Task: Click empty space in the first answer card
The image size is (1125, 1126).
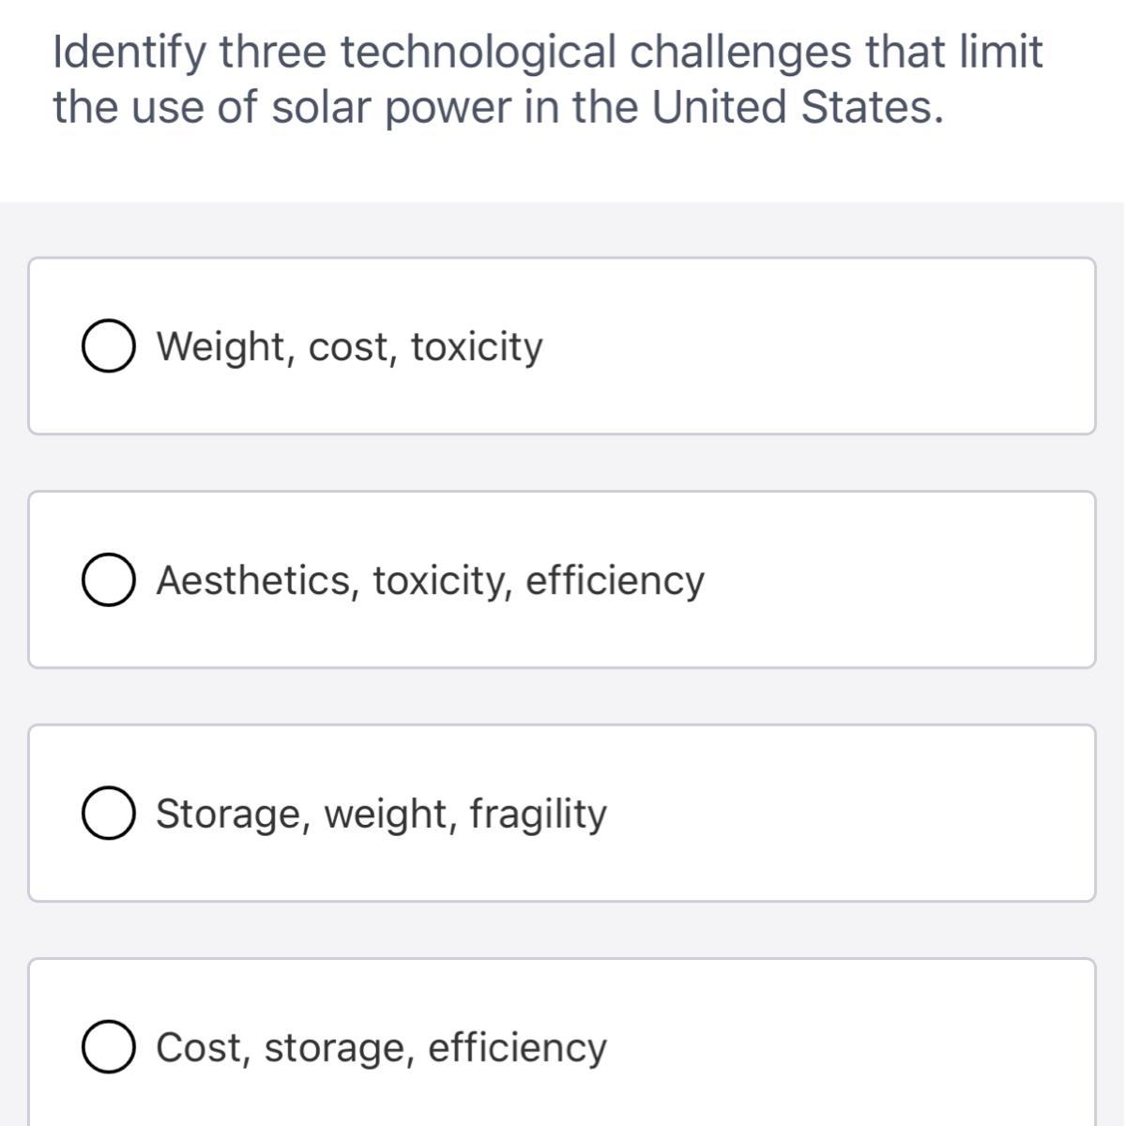Action: point(826,347)
